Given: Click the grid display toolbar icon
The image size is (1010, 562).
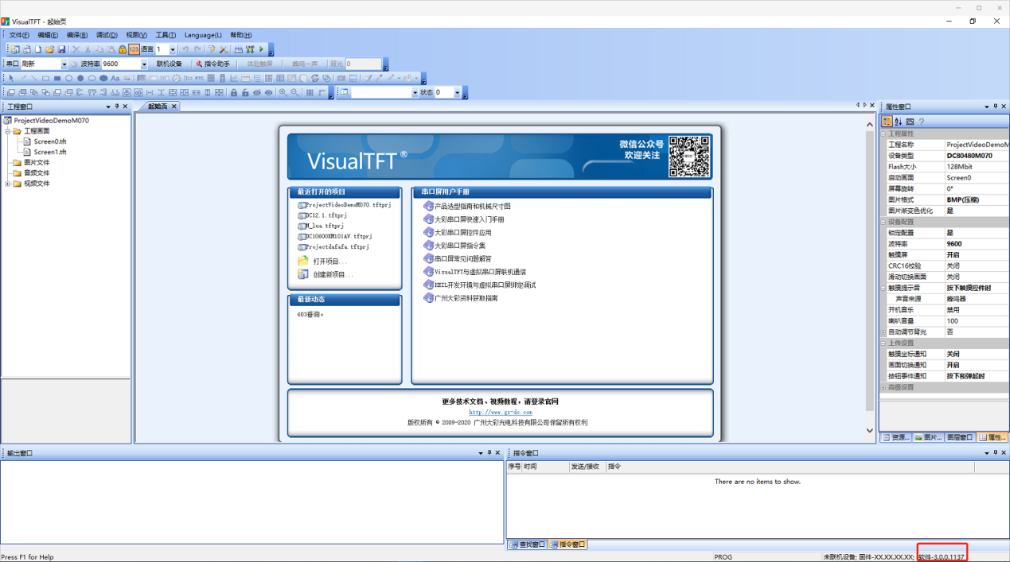Looking at the screenshot, I should pos(310,93).
